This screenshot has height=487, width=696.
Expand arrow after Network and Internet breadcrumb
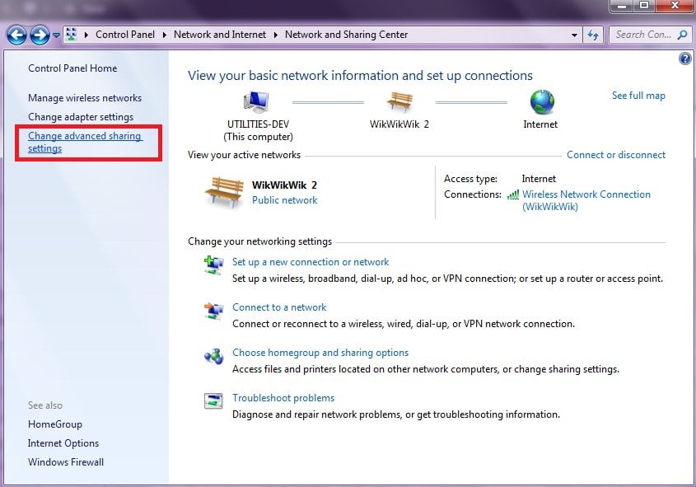(x=275, y=35)
